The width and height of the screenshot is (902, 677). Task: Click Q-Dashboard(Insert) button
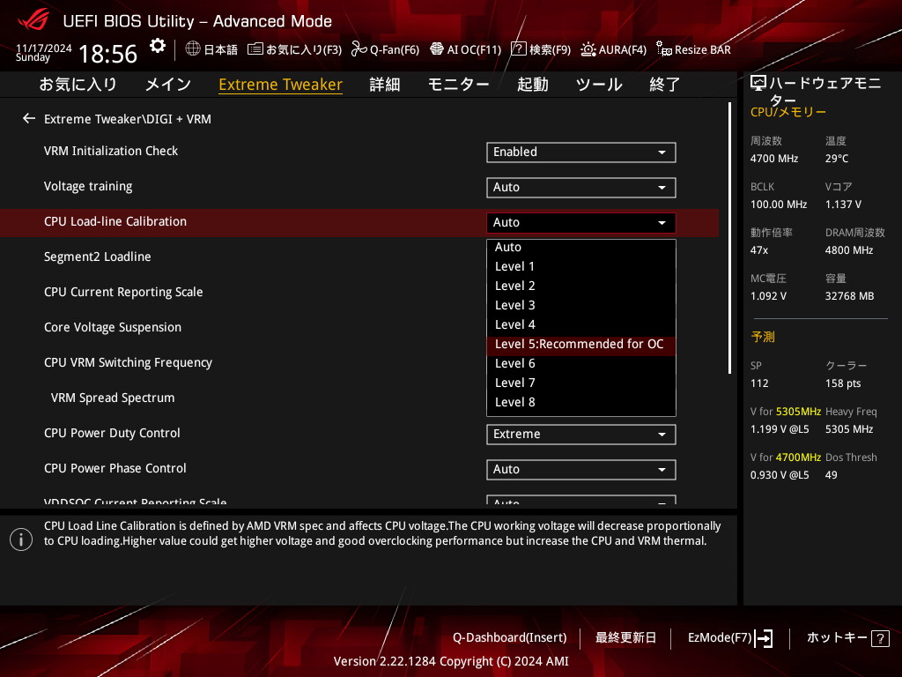tap(510, 638)
